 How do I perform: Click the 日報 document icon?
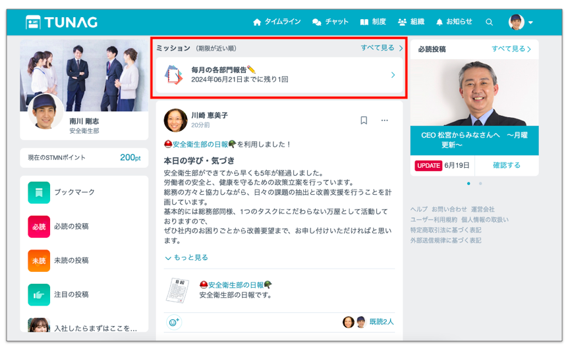177,290
